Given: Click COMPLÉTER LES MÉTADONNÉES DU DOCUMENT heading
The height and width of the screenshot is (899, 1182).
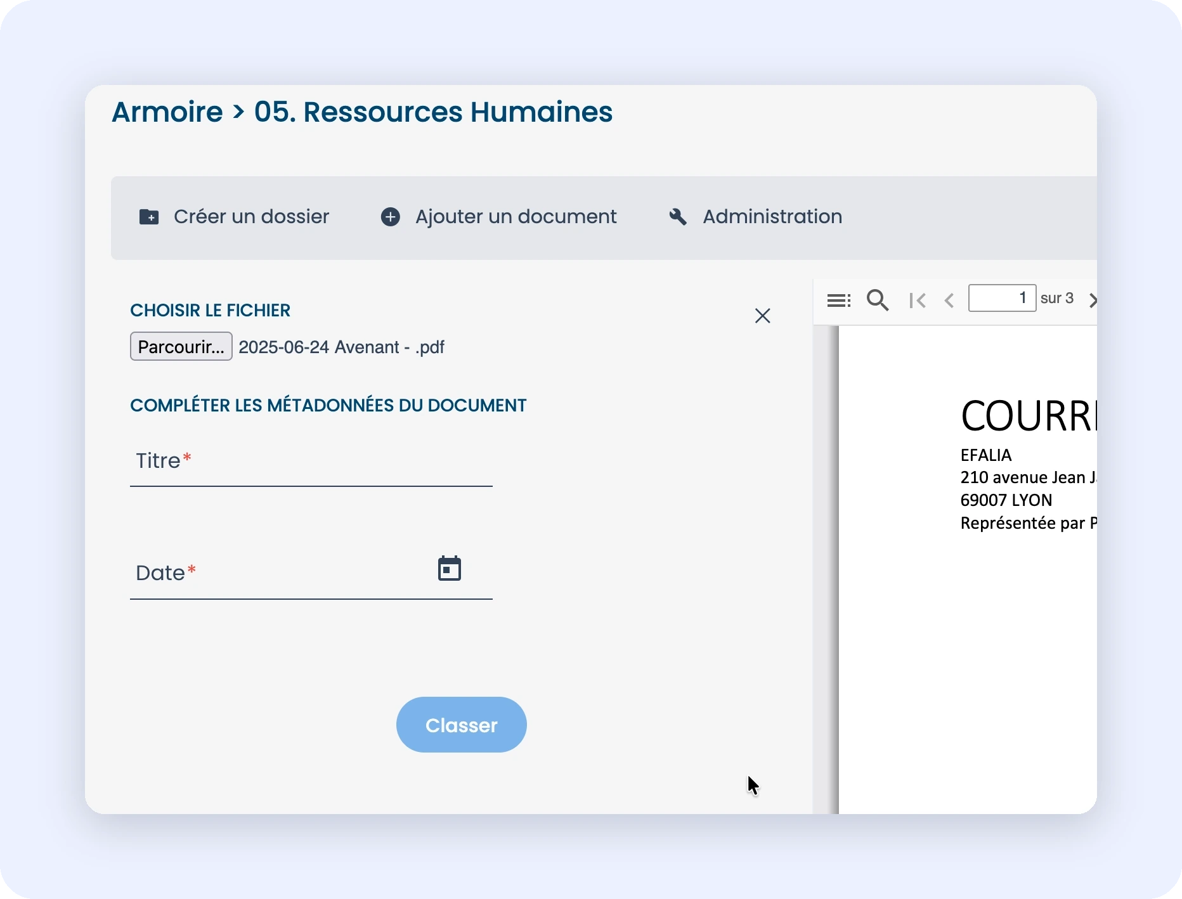Looking at the screenshot, I should click(x=328, y=406).
